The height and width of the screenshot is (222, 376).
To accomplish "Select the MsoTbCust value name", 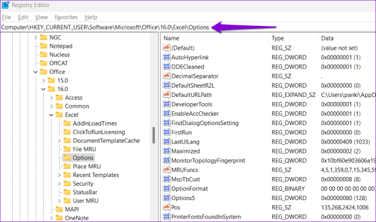I will click(186, 179).
